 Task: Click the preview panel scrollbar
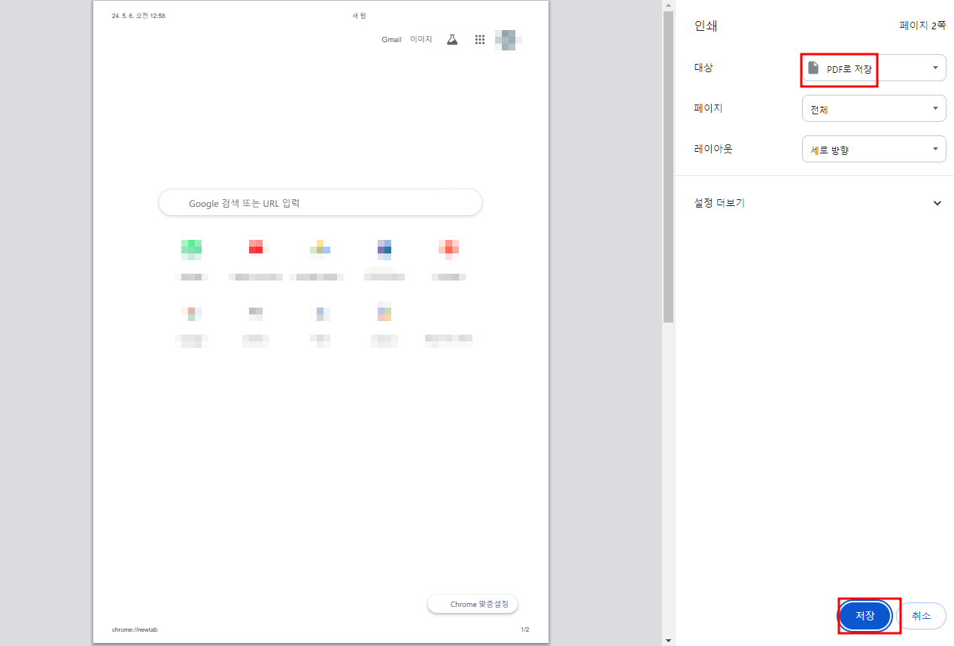point(667,162)
